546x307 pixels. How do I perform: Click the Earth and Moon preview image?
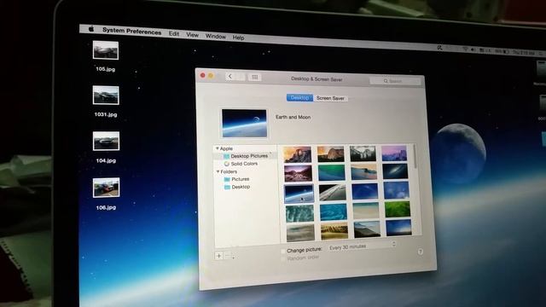(245, 123)
